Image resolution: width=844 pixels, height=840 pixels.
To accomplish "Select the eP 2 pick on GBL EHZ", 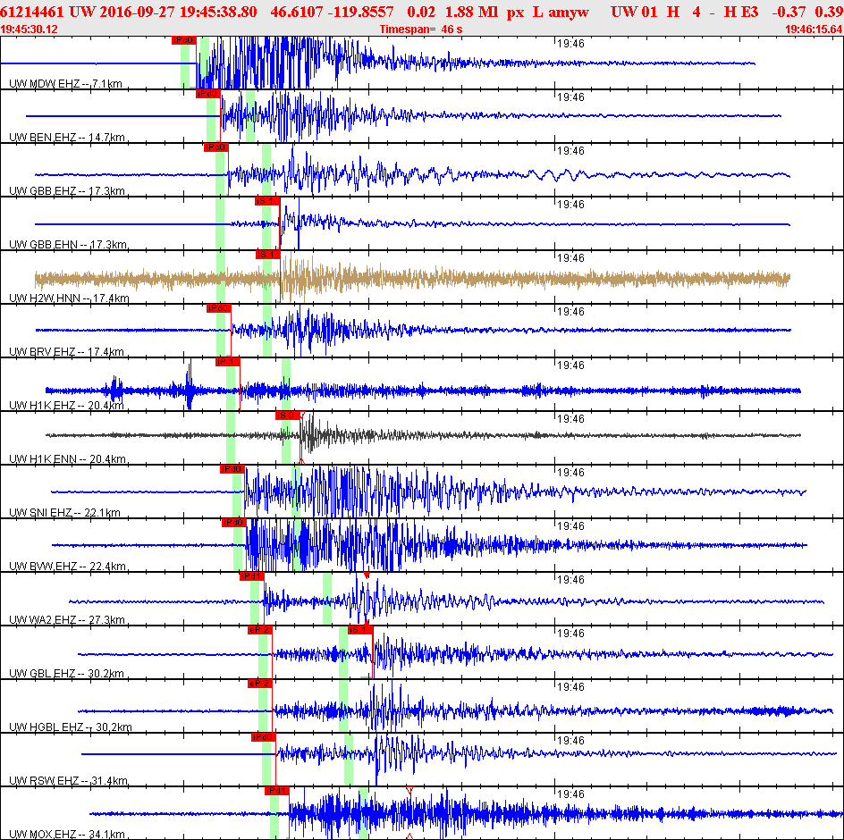I will point(259,630).
